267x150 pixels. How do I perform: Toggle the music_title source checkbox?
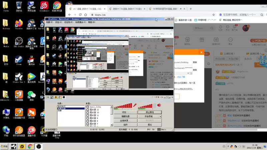point(88,107)
